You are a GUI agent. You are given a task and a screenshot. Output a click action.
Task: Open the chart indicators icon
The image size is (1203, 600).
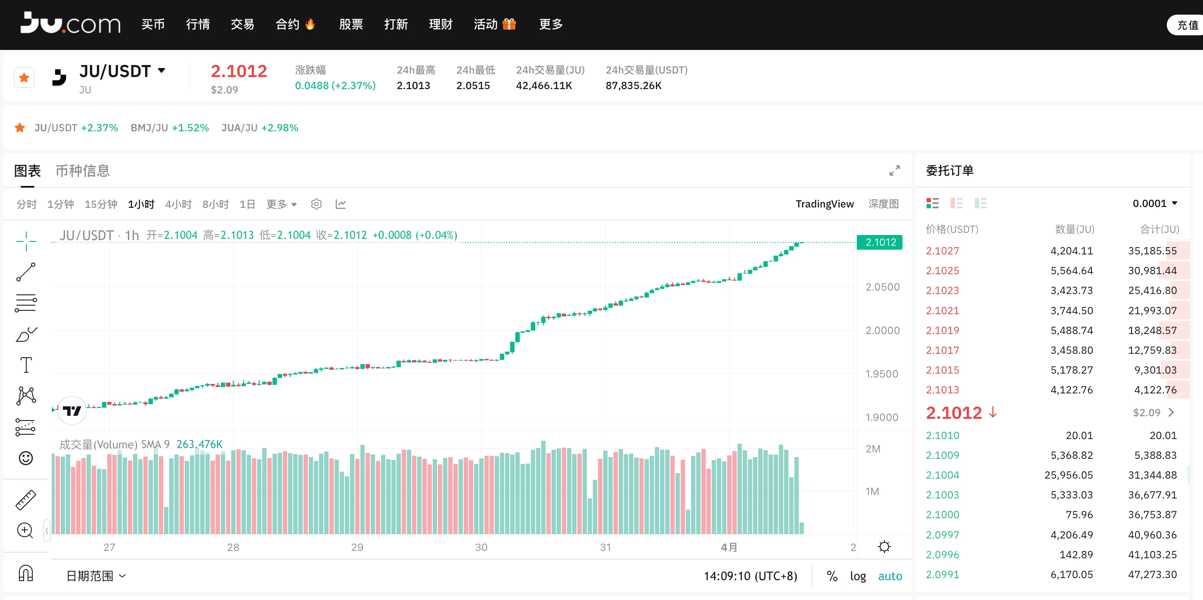pyautogui.click(x=341, y=204)
